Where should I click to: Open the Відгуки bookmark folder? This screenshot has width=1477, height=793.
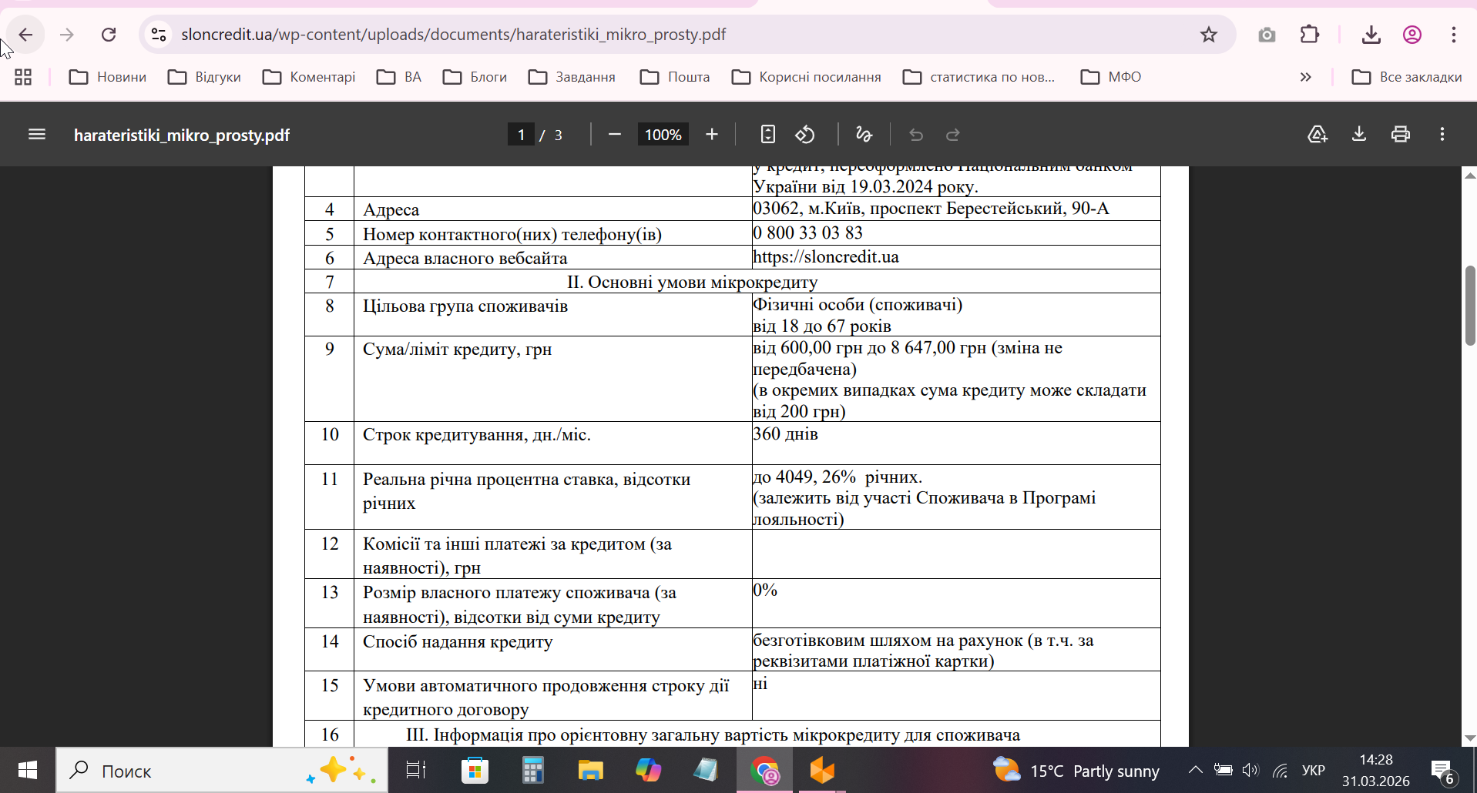(205, 77)
